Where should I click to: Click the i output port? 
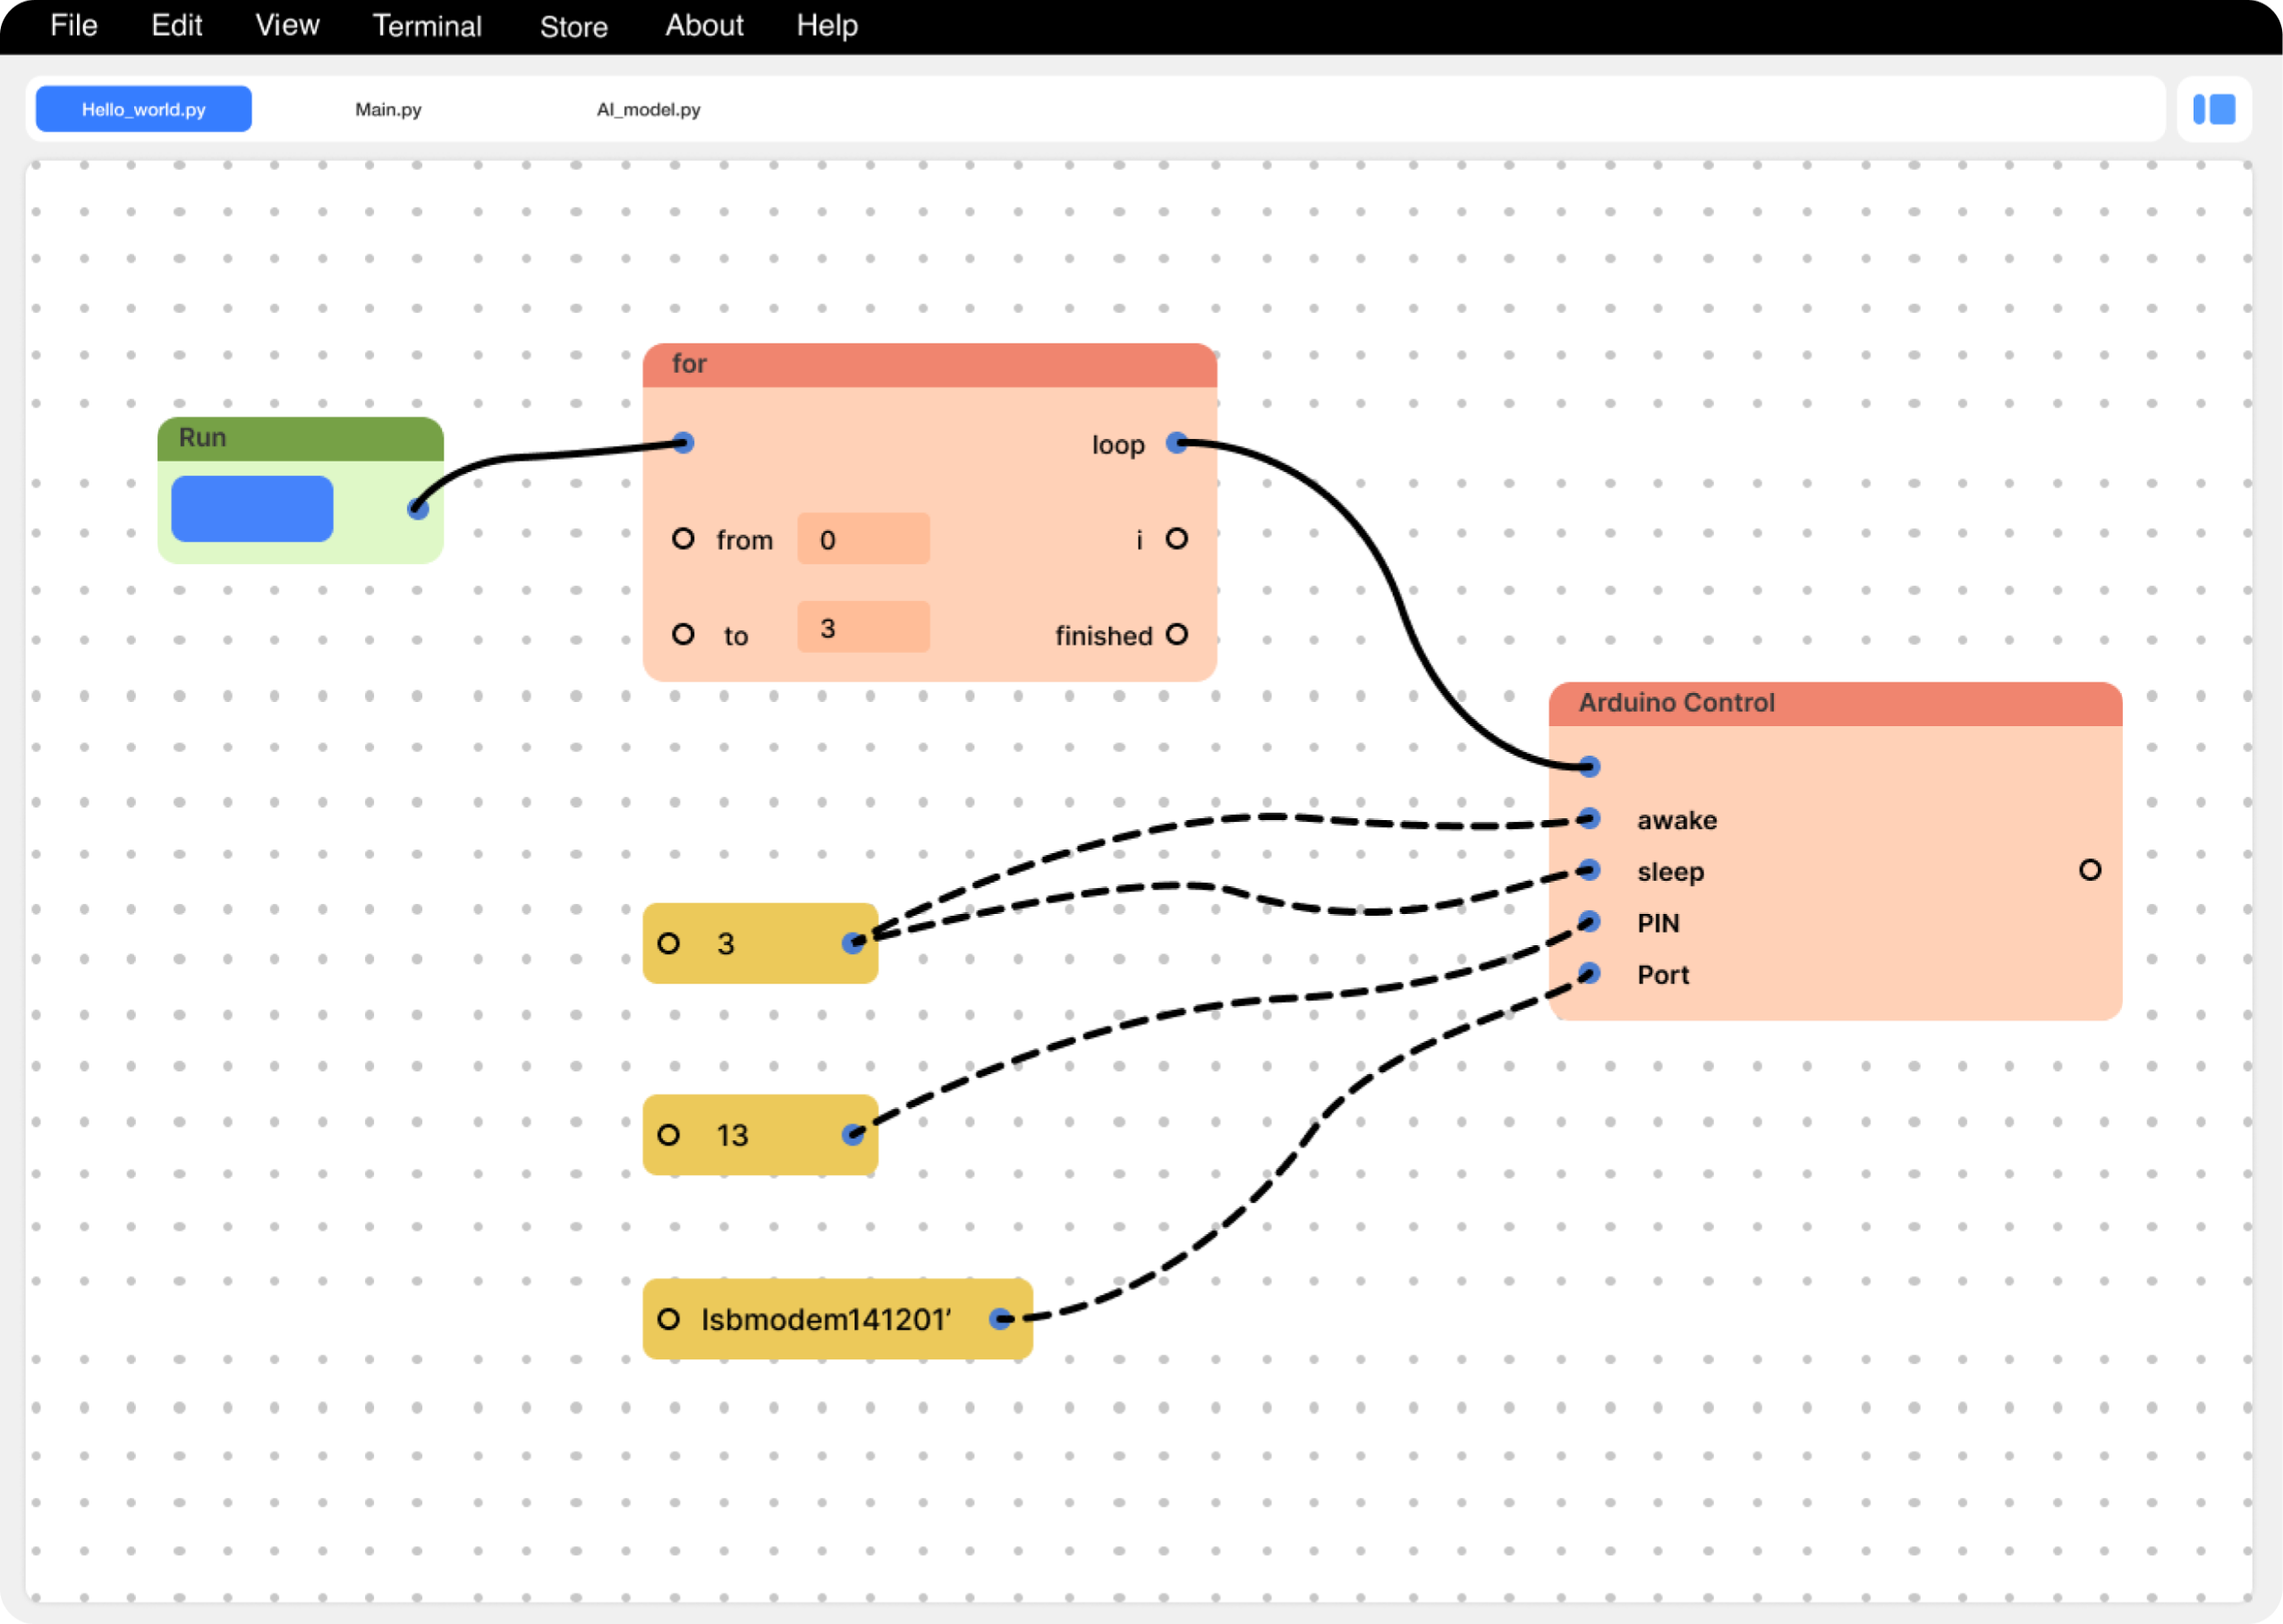(1176, 539)
